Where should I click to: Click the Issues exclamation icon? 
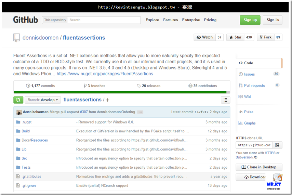pyautogui.click(x=241, y=74)
